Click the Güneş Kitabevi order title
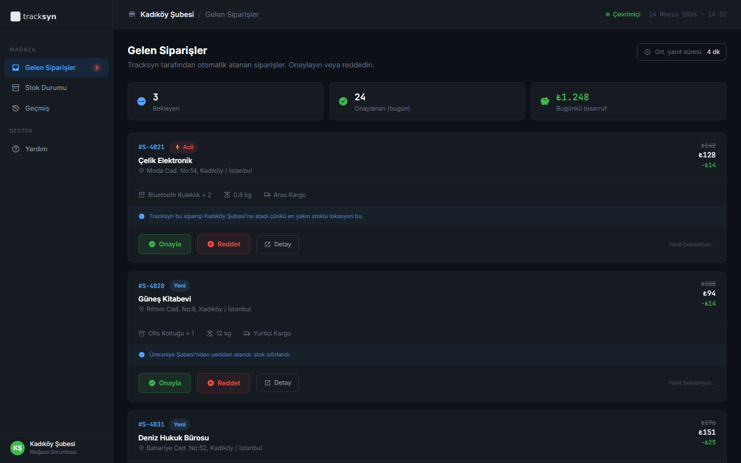The height and width of the screenshot is (463, 741). pos(165,299)
